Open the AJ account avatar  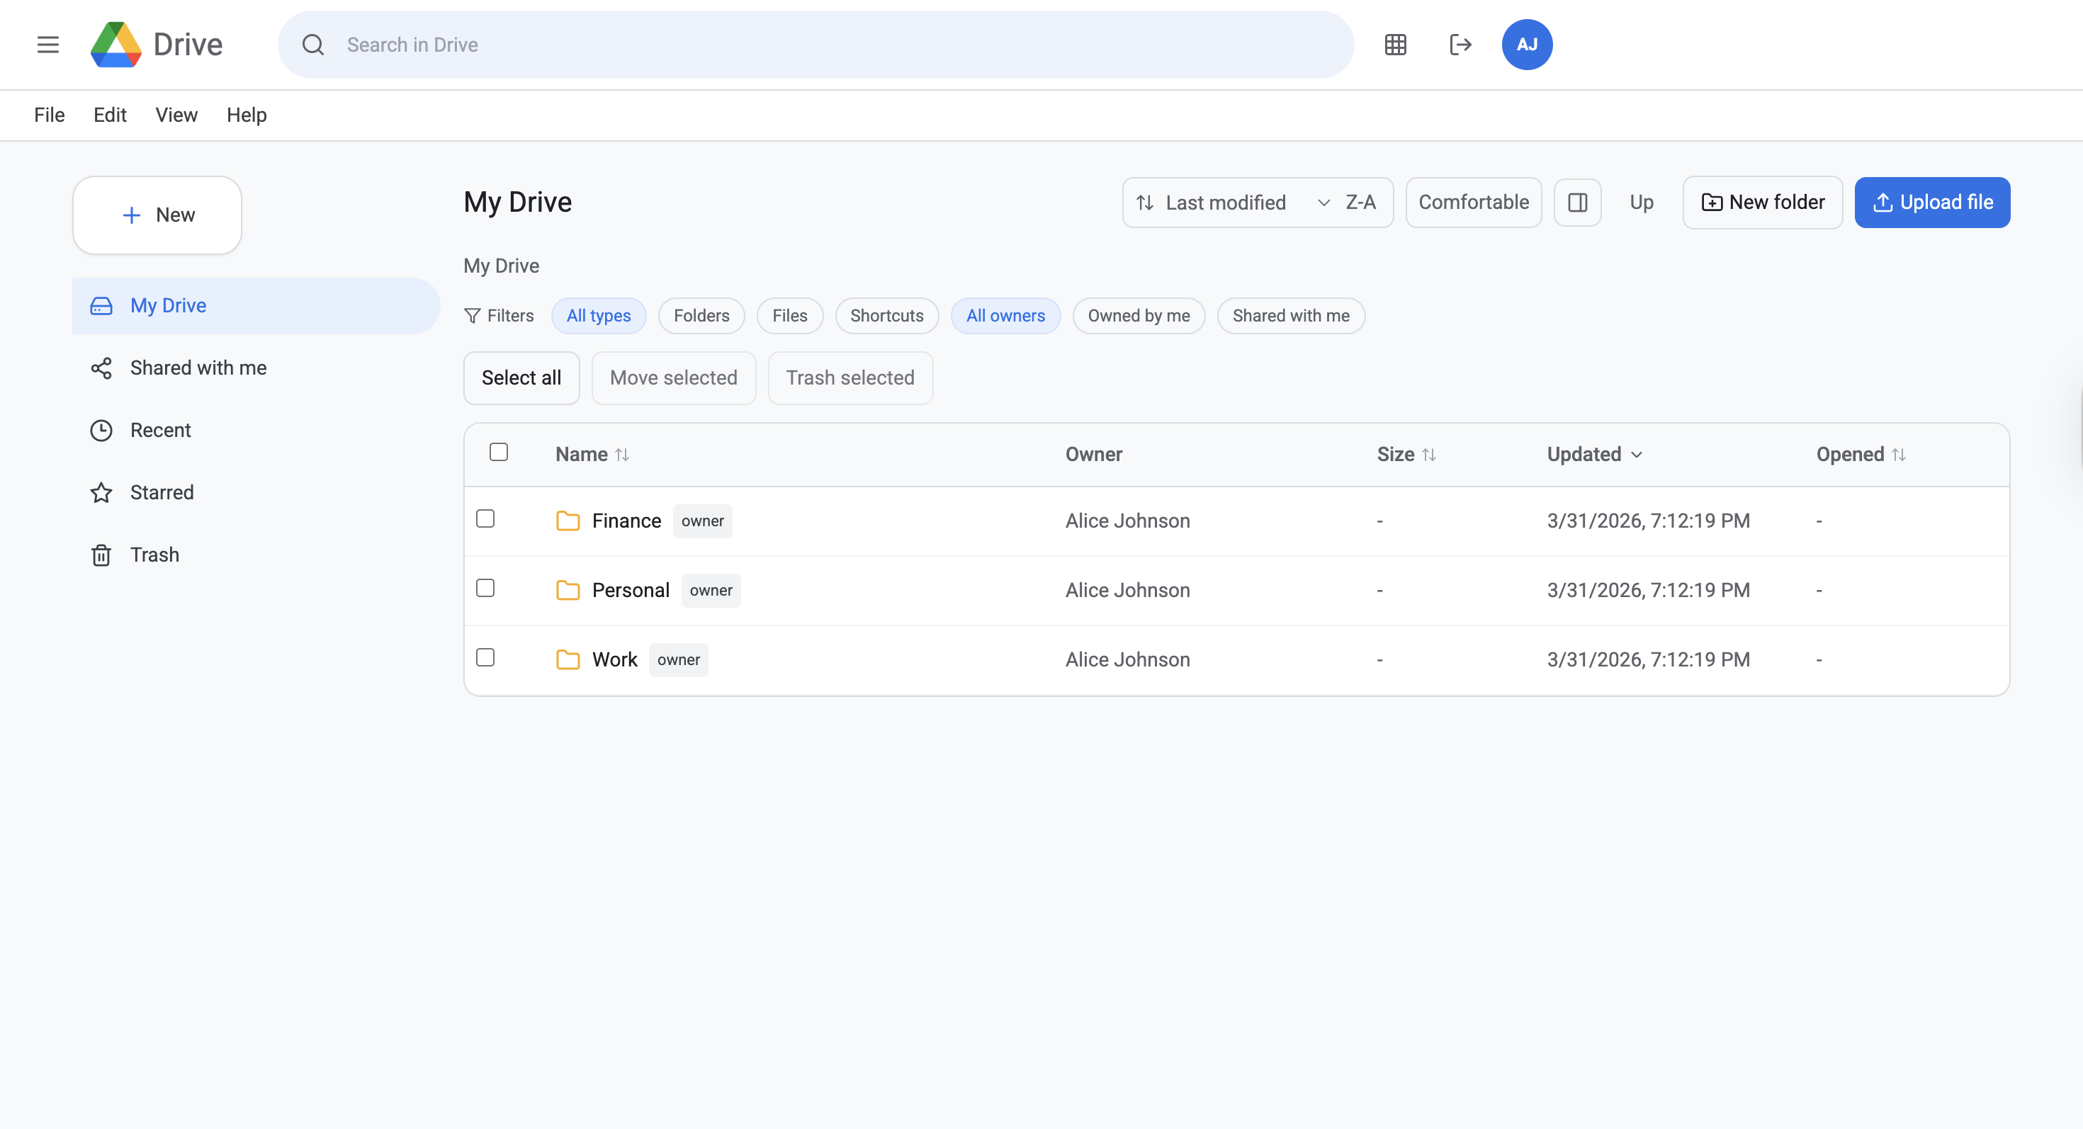click(1527, 45)
